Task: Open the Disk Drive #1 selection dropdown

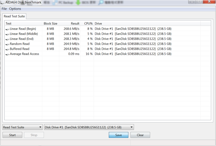Action: pyautogui.click(x=89, y=127)
